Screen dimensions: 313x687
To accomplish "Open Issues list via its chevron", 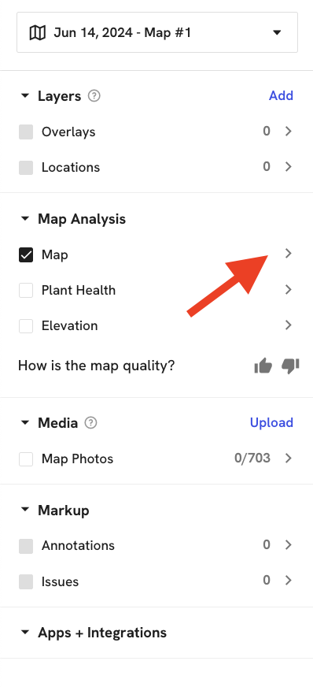I will tap(288, 580).
